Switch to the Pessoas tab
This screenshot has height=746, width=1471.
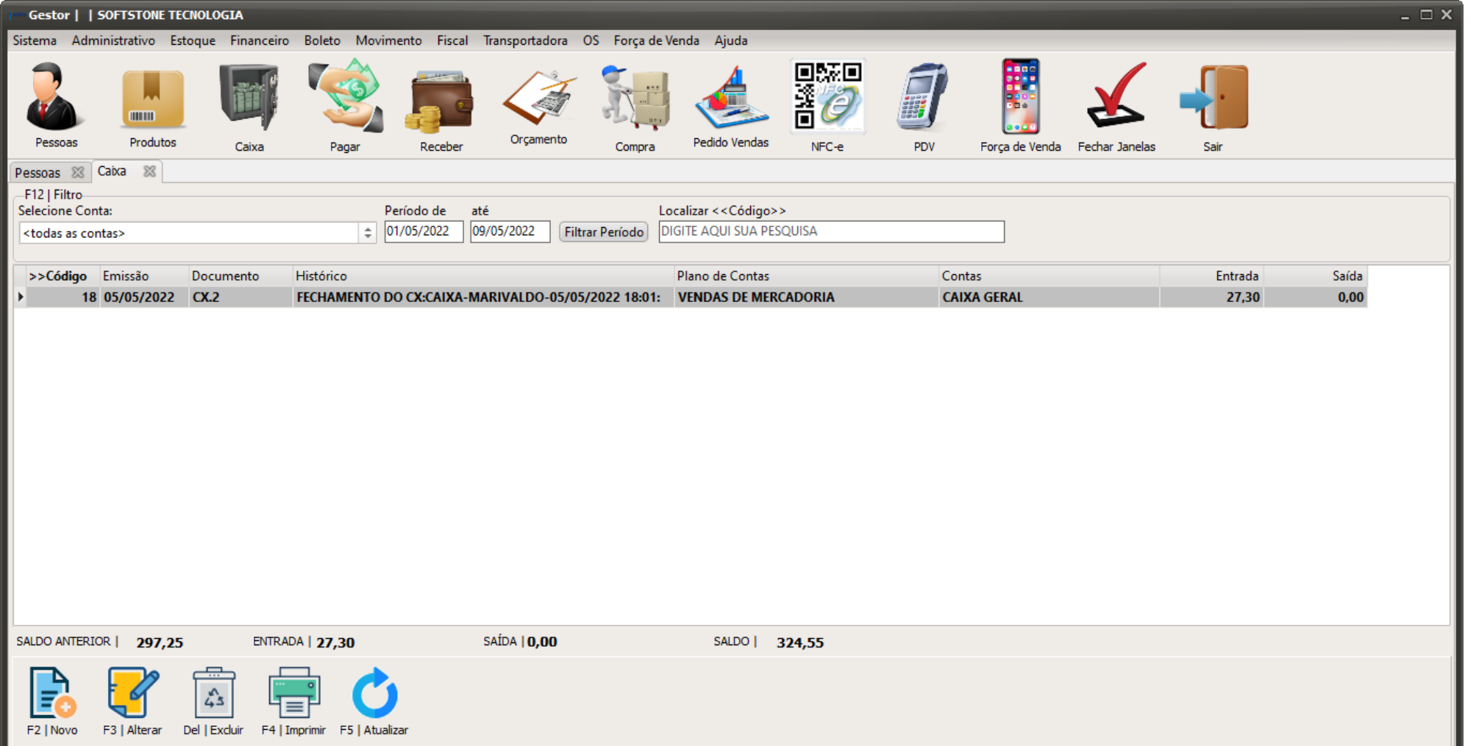(x=38, y=173)
